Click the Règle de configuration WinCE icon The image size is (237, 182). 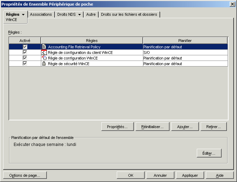[x=44, y=58]
